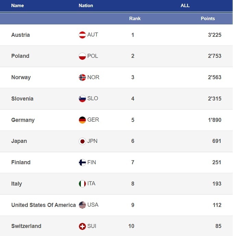This screenshot has height=236, width=233.
Task: Open the Switzerland team name link
Action: tap(26, 226)
